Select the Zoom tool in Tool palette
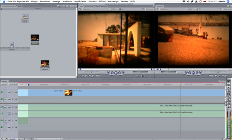The image size is (232, 140). pos(229,100)
